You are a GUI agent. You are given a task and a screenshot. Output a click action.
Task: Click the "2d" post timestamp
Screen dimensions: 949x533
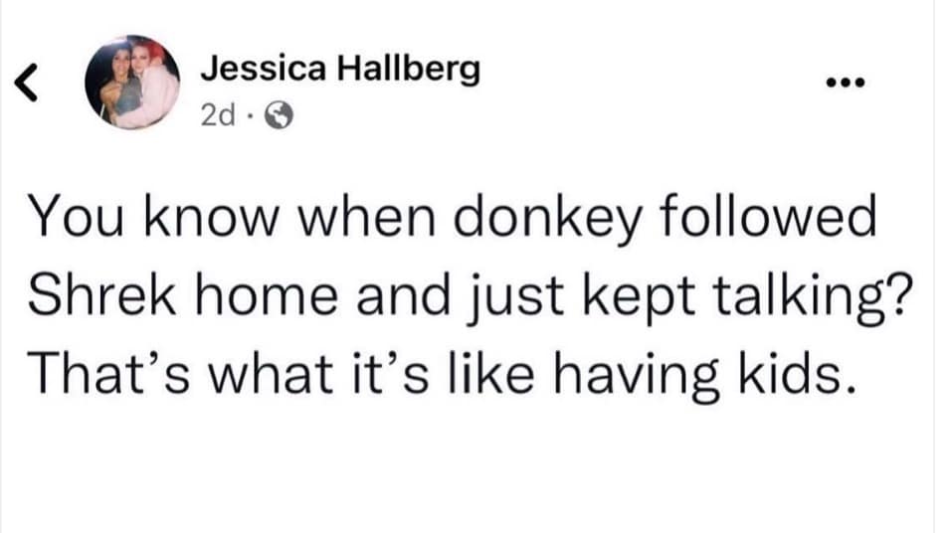(x=215, y=116)
